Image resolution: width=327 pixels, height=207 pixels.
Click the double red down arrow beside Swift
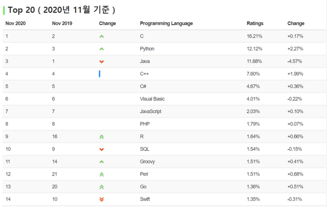point(102,199)
